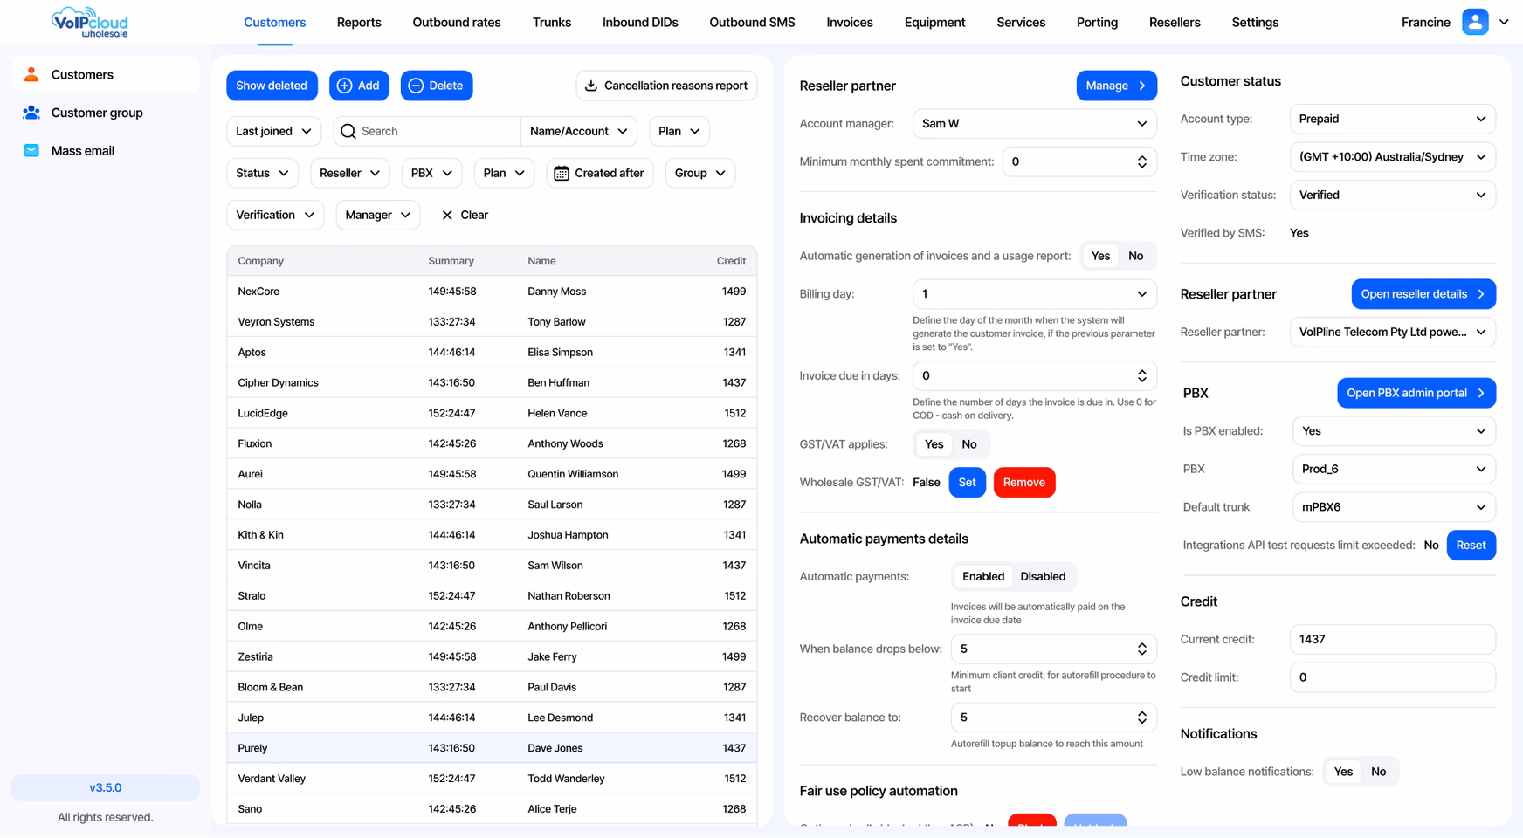Click arrow on Open PBX admin portal
The image size is (1523, 838).
click(1481, 393)
